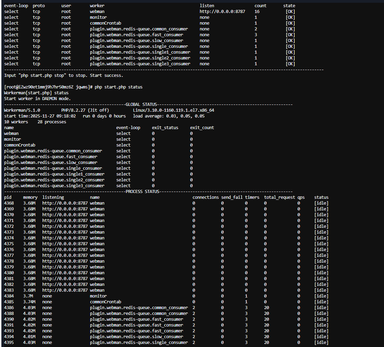Select PID 4384 of the monitor process

pos(9,296)
